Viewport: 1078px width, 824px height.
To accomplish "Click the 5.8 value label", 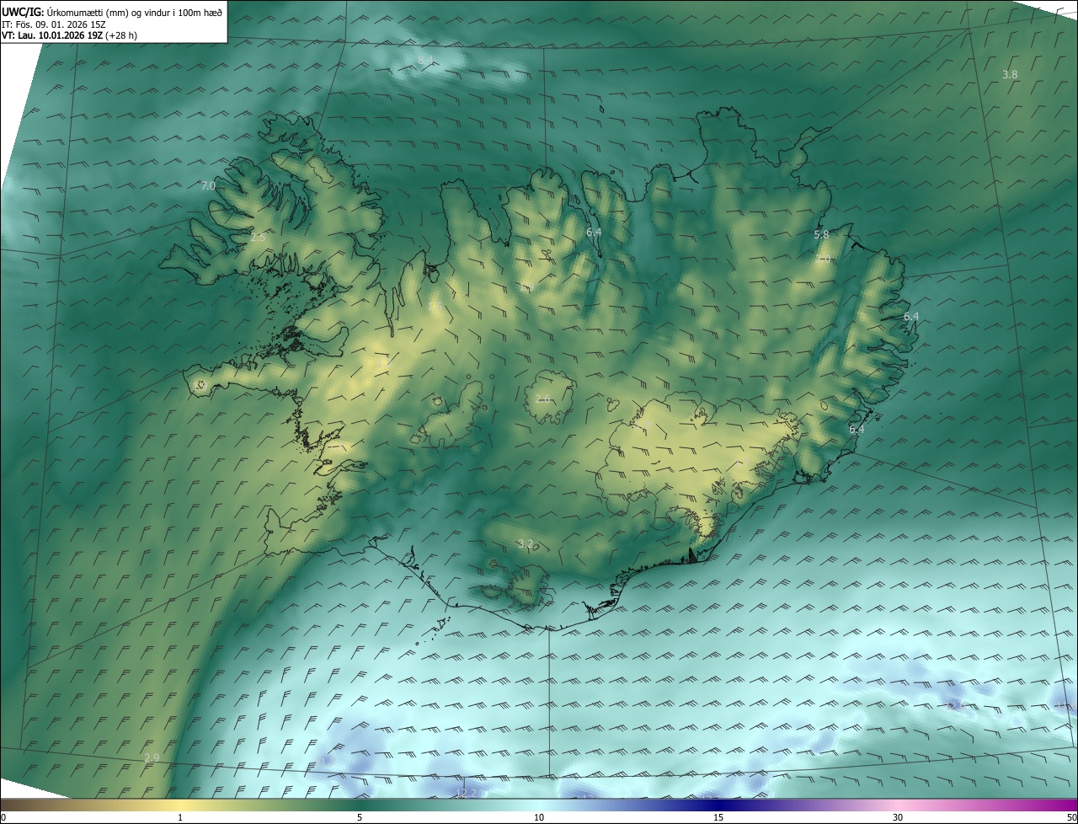I will [x=822, y=234].
